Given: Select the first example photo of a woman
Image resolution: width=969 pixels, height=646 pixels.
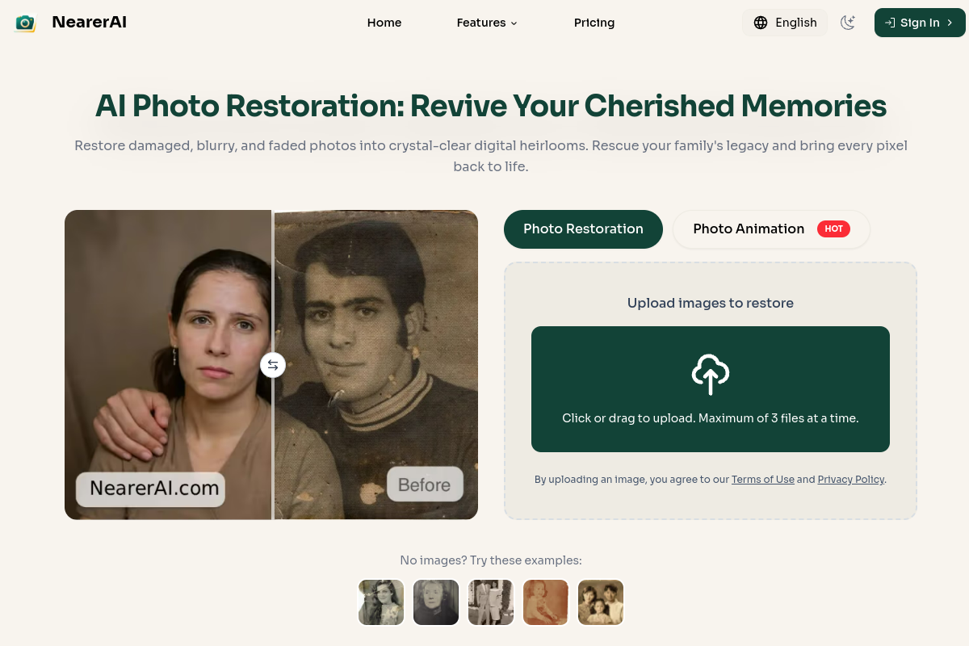Looking at the screenshot, I should click(381, 602).
